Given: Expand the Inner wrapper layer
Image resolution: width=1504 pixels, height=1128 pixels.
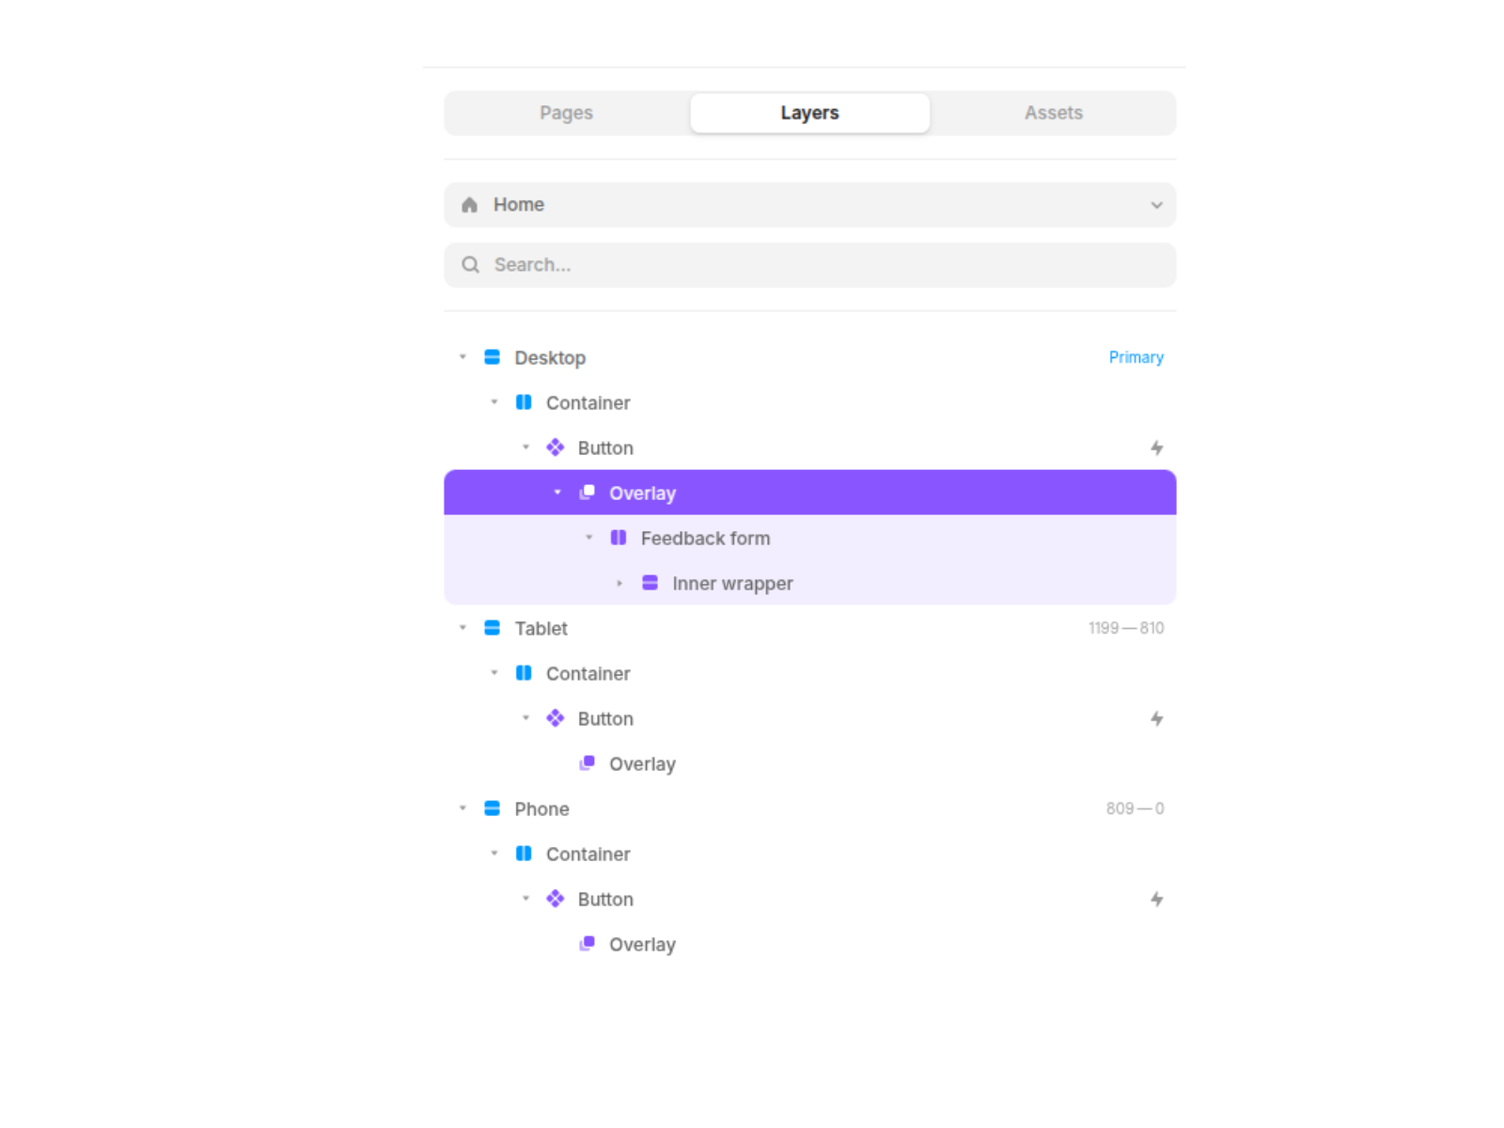Looking at the screenshot, I should pyautogui.click(x=619, y=584).
